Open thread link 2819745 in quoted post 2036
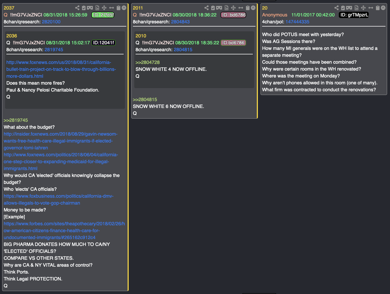Viewport: 390px width, 294px height. click(54, 50)
